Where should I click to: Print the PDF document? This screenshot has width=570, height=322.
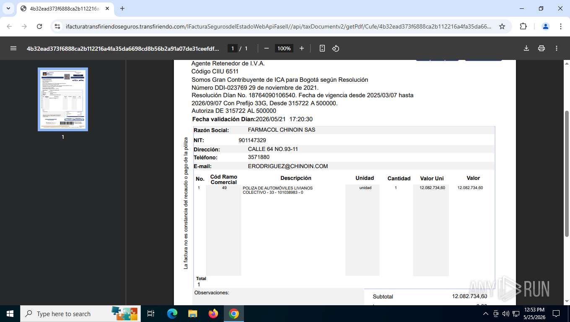click(541, 48)
